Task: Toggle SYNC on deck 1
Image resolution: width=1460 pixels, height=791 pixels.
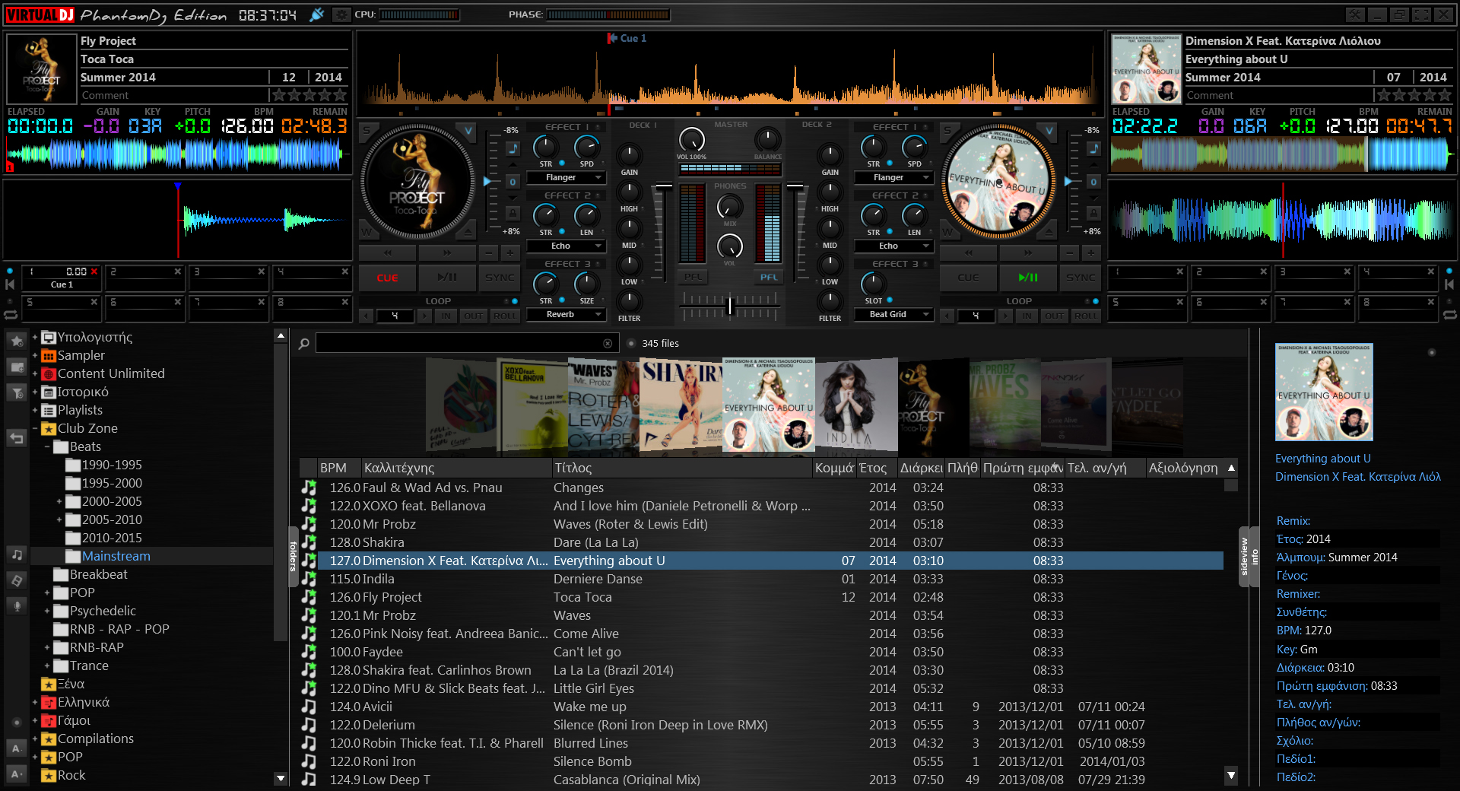Action: [500, 278]
